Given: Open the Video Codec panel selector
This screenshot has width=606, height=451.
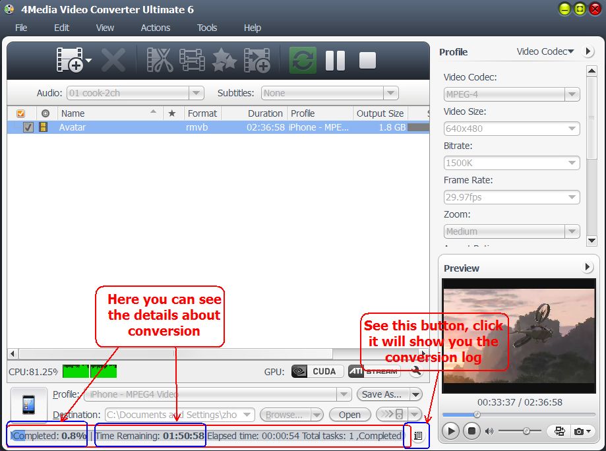Looking at the screenshot, I should coord(545,51).
